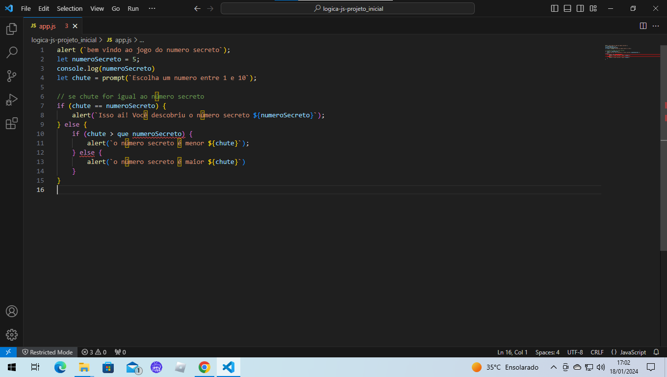Open the Extensions view

(x=12, y=123)
